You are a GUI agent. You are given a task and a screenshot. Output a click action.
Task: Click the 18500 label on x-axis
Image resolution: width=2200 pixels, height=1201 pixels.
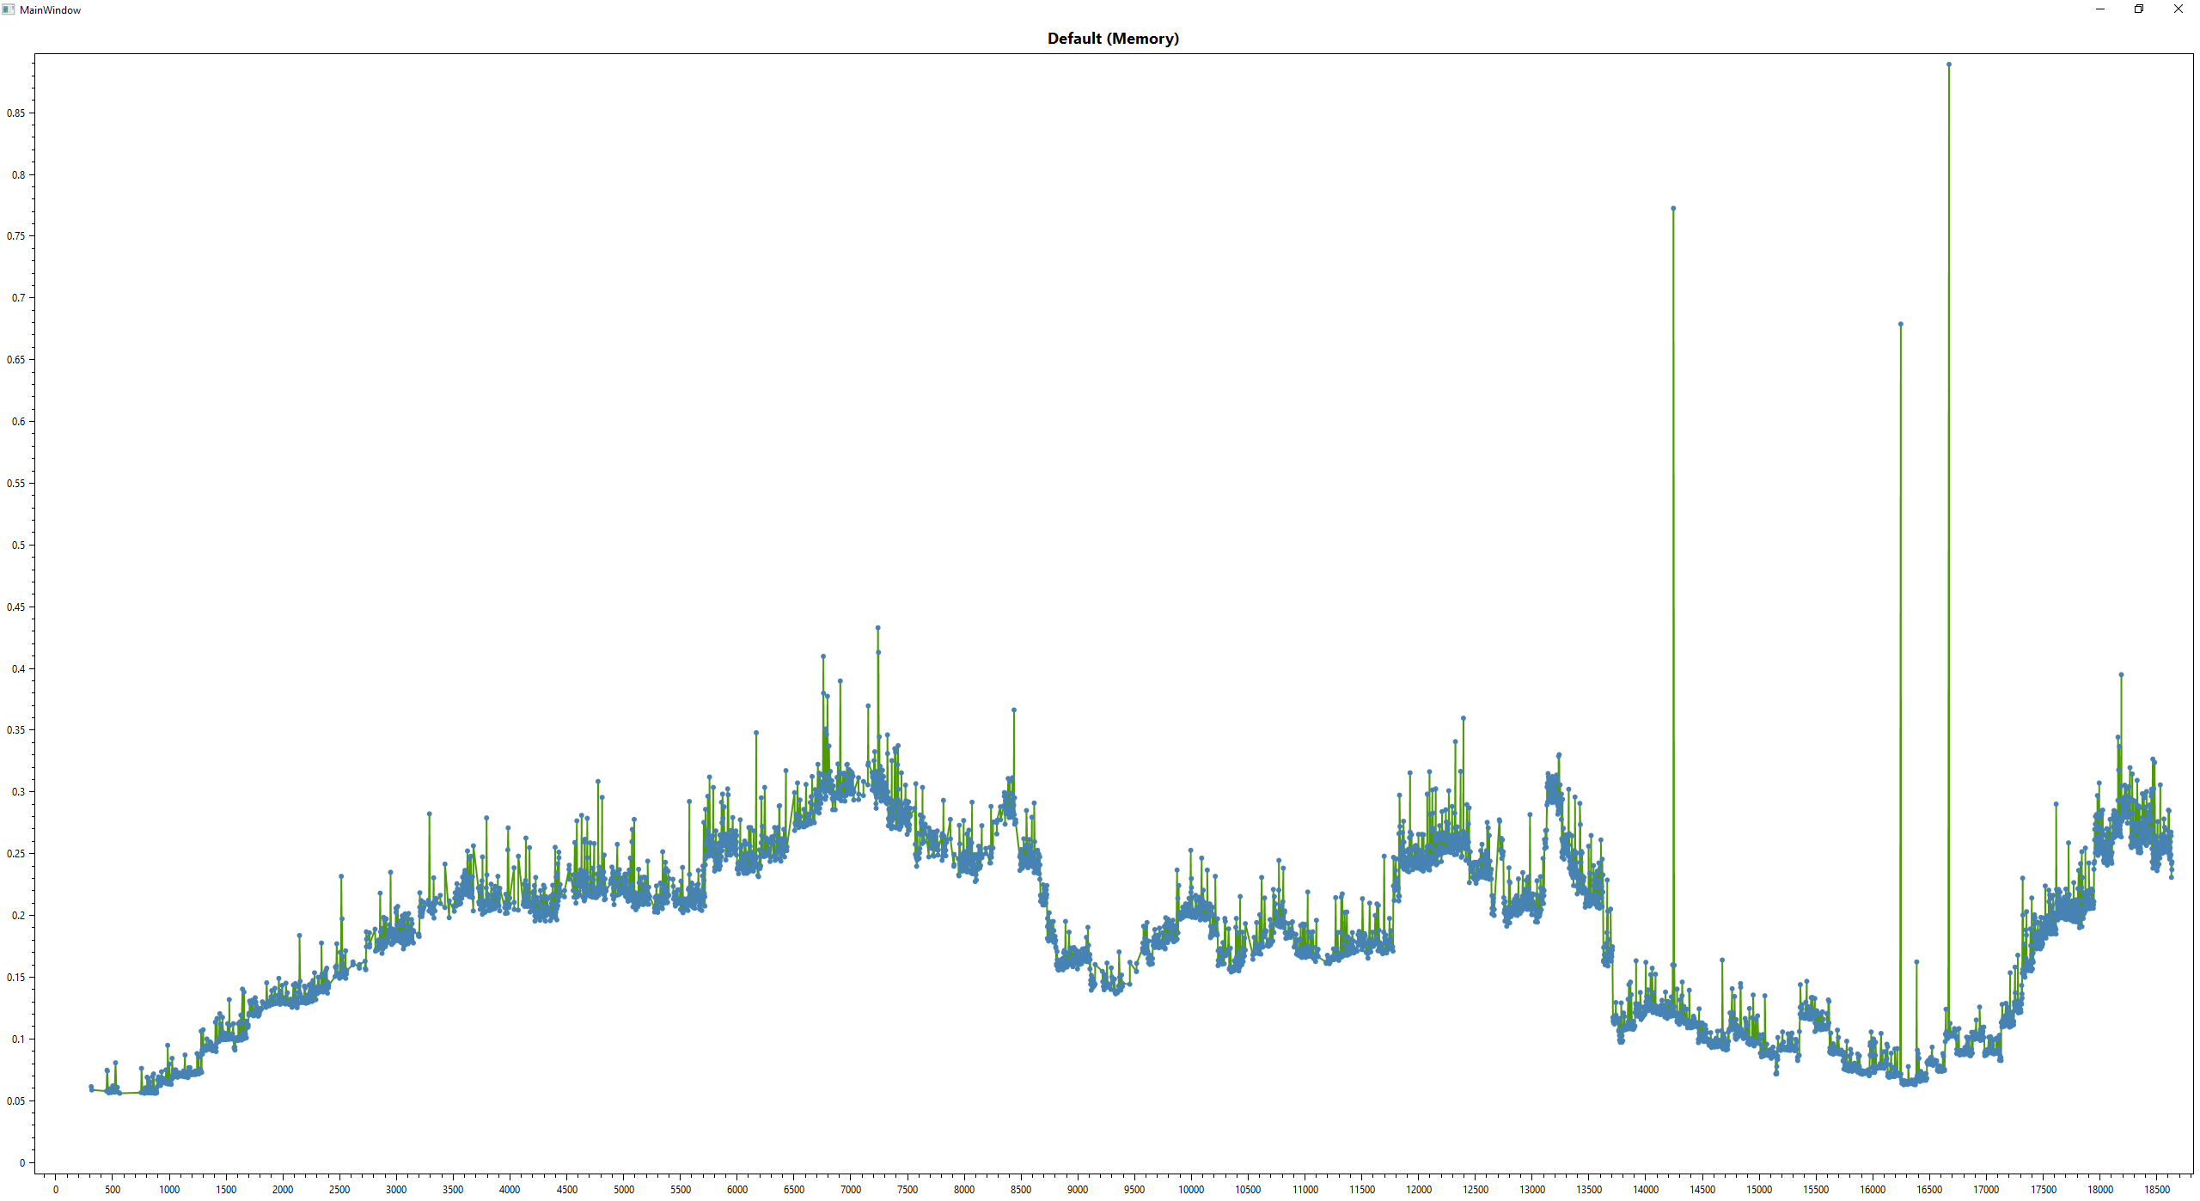point(2156,1190)
